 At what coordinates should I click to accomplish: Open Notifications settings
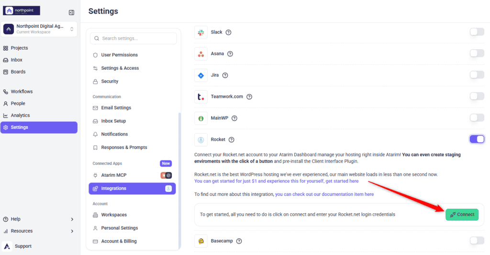pyautogui.click(x=114, y=134)
